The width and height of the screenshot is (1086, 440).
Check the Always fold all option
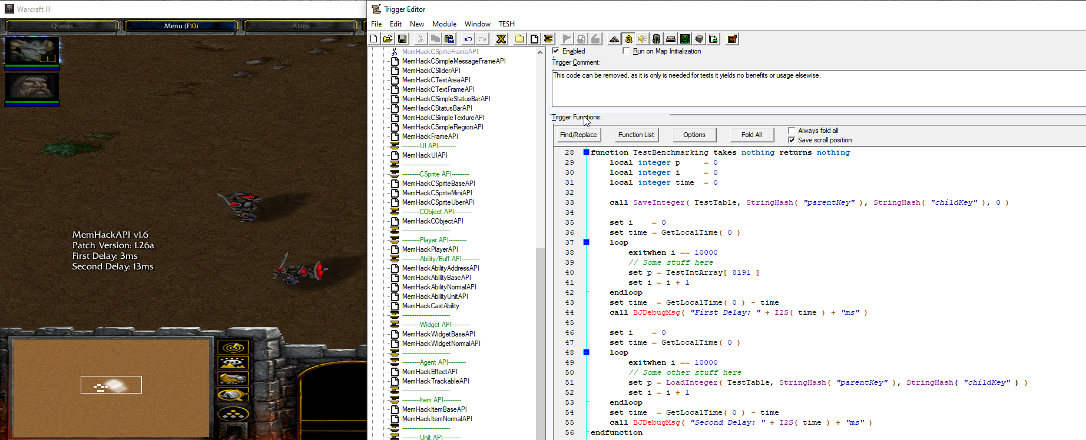click(792, 131)
